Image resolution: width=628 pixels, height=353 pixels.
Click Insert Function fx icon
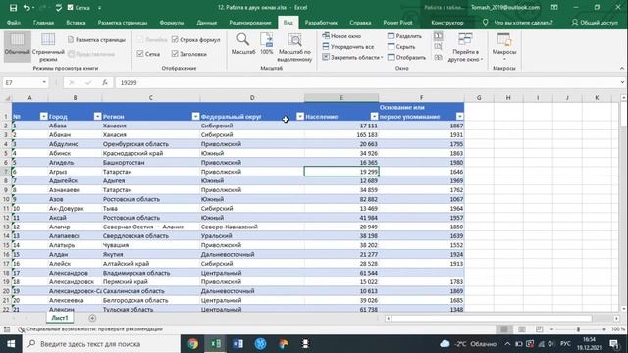[105, 82]
